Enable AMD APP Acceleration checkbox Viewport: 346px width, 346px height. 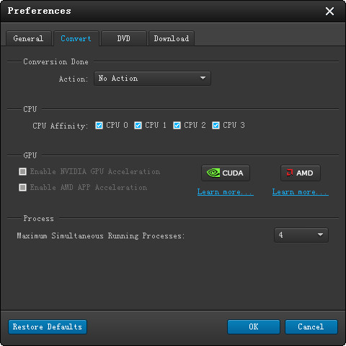point(23,187)
